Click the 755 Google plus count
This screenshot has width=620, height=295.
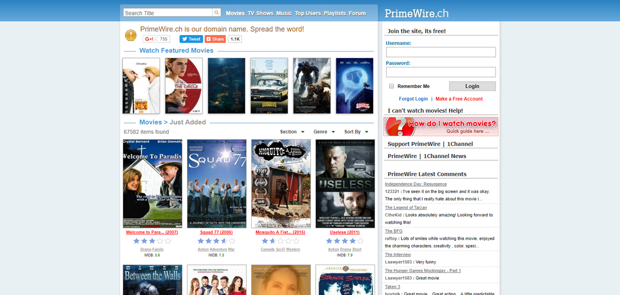[163, 39]
